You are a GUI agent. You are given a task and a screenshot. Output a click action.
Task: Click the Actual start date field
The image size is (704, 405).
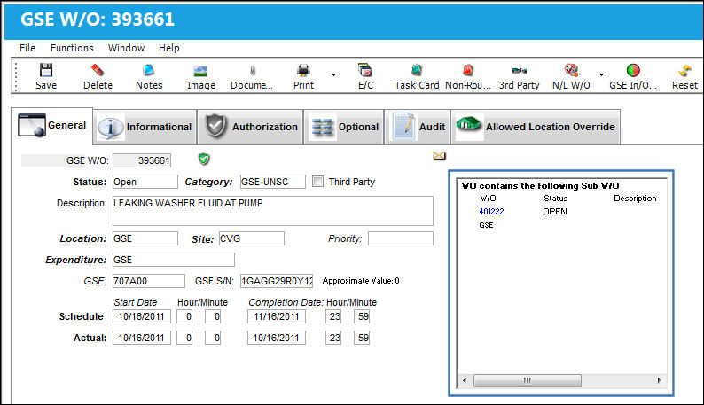tap(142, 338)
